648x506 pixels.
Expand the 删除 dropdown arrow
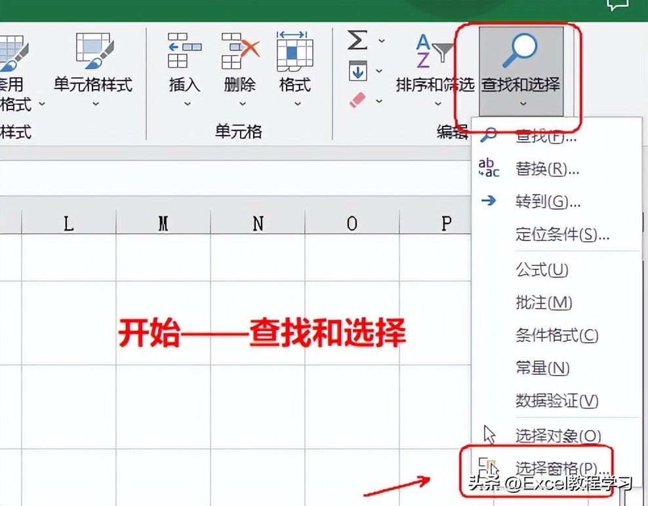click(x=243, y=104)
